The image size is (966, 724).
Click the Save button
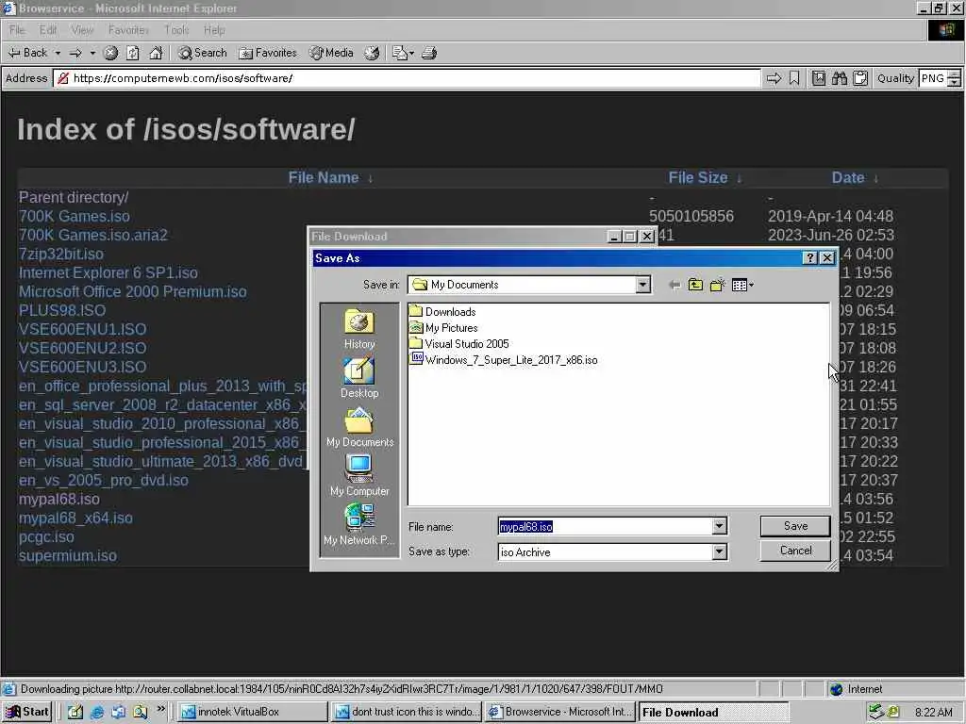(795, 526)
